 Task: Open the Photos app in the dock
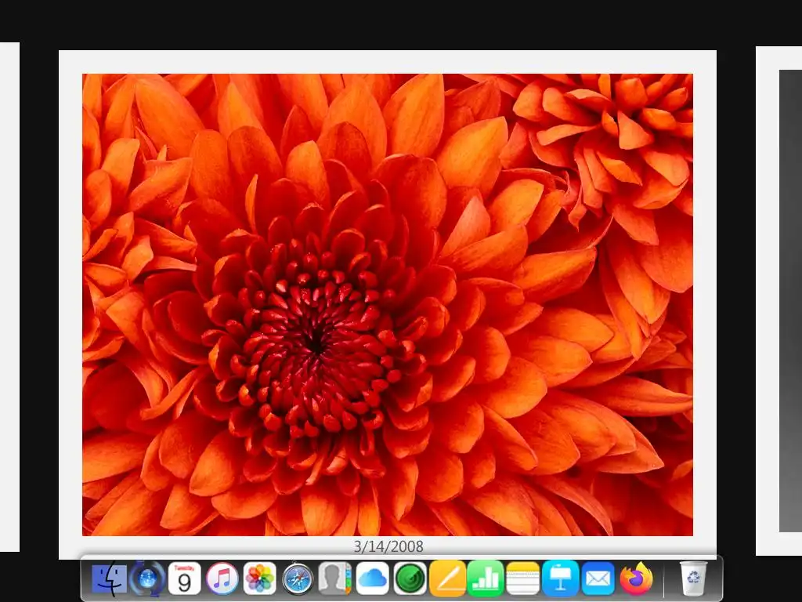click(260, 578)
